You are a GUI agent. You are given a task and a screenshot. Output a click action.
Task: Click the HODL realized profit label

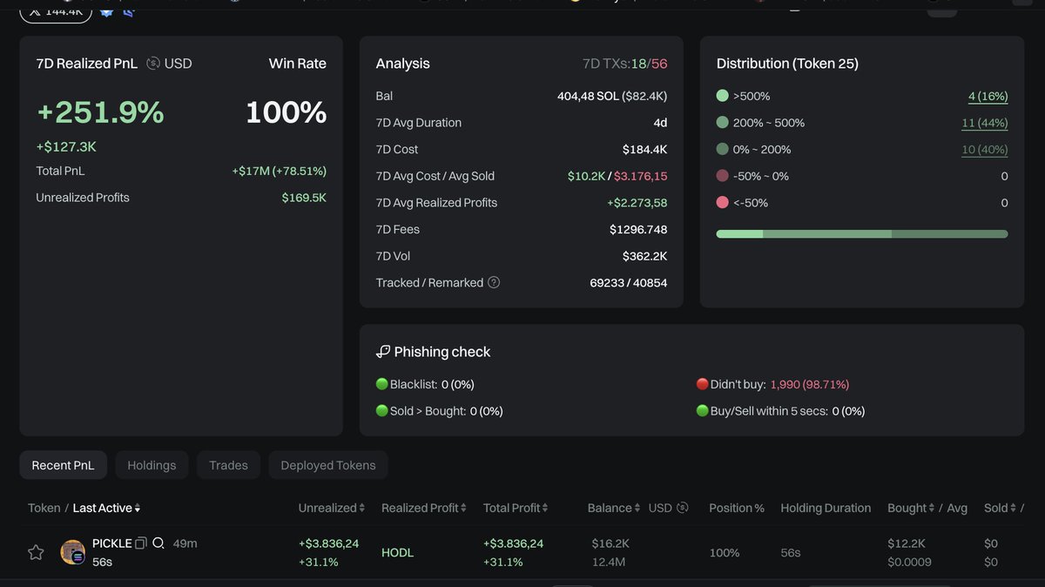point(397,552)
